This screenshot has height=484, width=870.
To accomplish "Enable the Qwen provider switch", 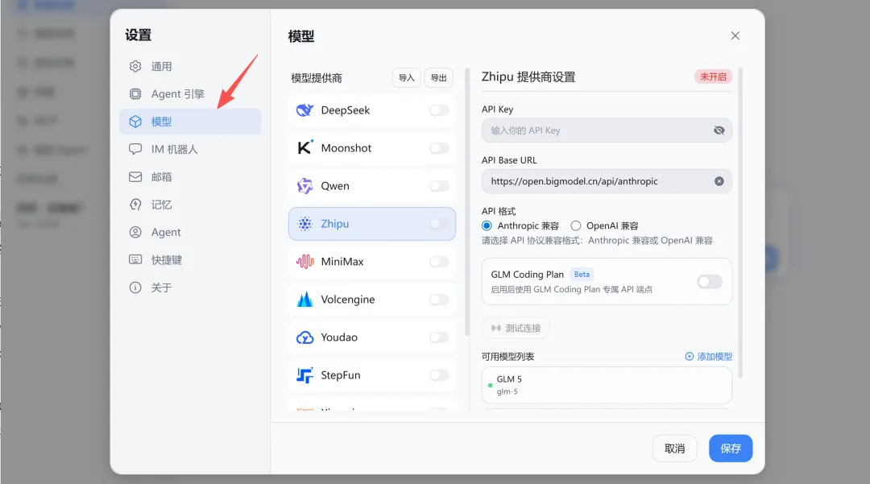I will (x=439, y=186).
